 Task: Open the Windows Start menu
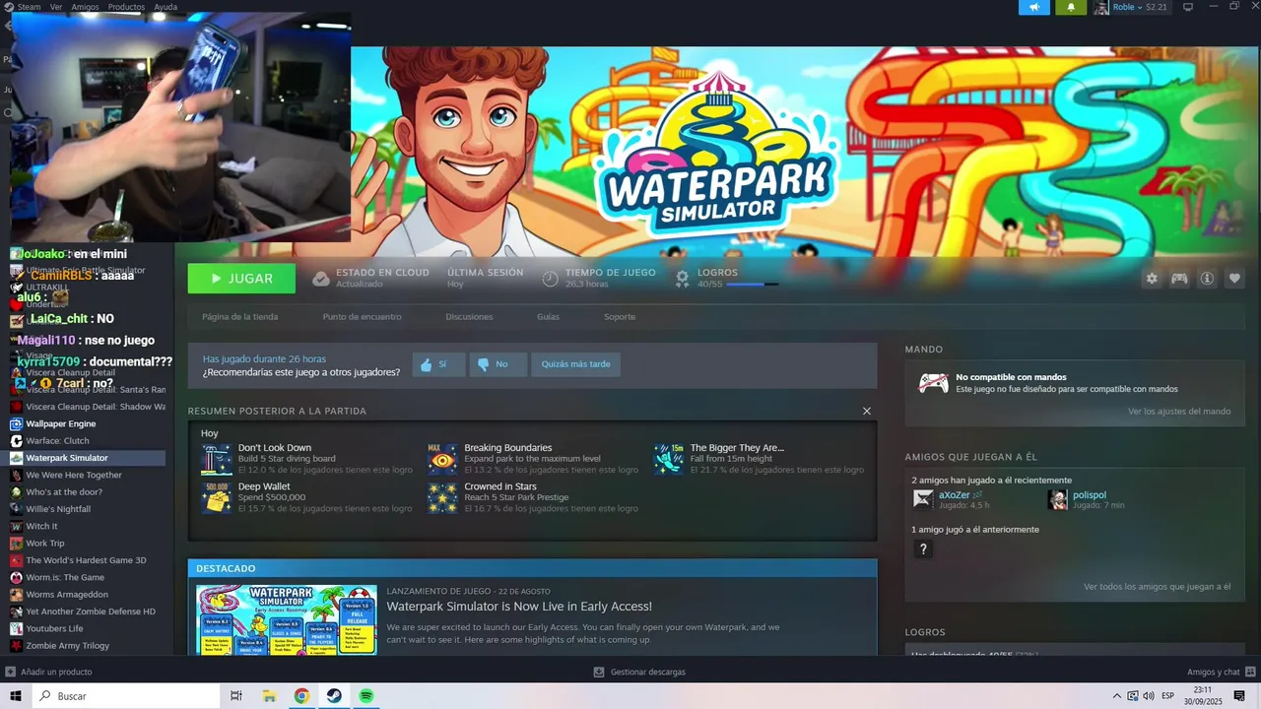16,696
